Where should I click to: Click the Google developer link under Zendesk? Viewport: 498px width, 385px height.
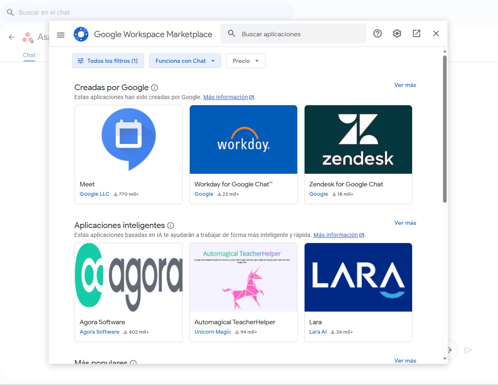[318, 194]
